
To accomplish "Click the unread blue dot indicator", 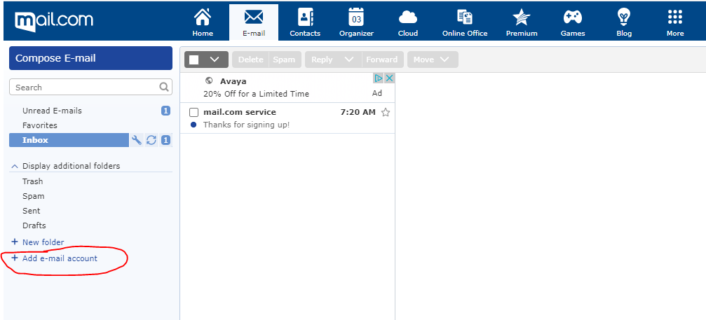I will tap(194, 125).
